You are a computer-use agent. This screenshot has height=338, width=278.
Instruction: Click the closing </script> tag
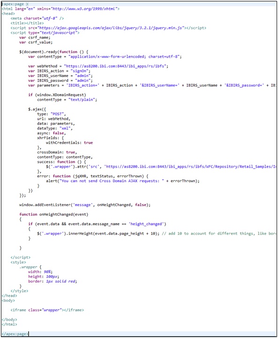click(x=21, y=257)
